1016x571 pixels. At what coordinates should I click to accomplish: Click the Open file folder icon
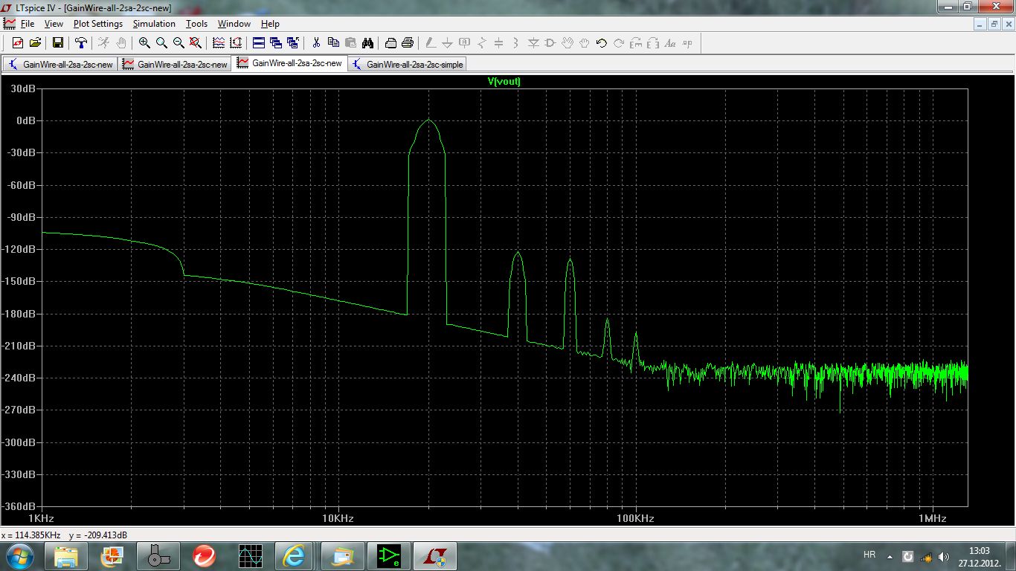[35, 43]
